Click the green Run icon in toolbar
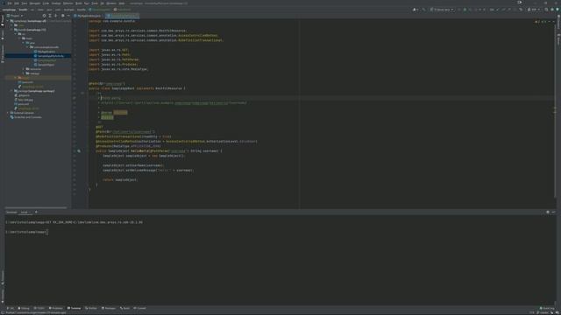Screen dimensions: 561x315 coord(459,10)
